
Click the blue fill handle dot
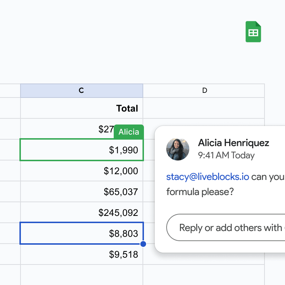click(143, 244)
